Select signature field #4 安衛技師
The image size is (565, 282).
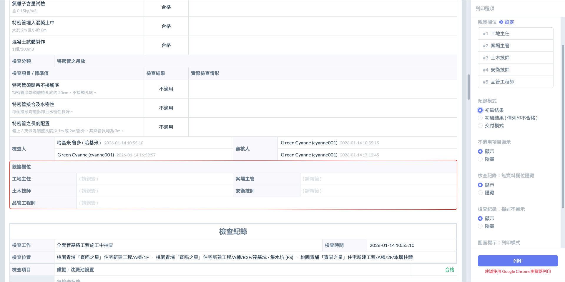coord(516,70)
